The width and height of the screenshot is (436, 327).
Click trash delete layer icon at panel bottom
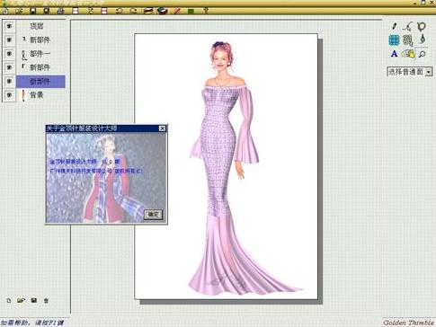tap(46, 300)
